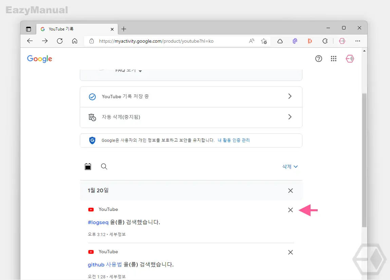Viewport: 390px width, 280px height.
Task: Open Google help question mark
Action: point(319,59)
